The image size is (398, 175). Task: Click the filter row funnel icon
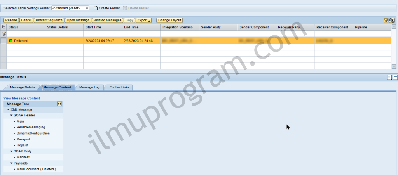[3, 34]
